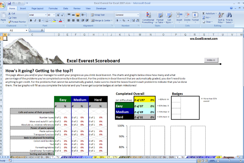Apply comma style number format
This screenshot has height=163, width=244.
(128, 21)
